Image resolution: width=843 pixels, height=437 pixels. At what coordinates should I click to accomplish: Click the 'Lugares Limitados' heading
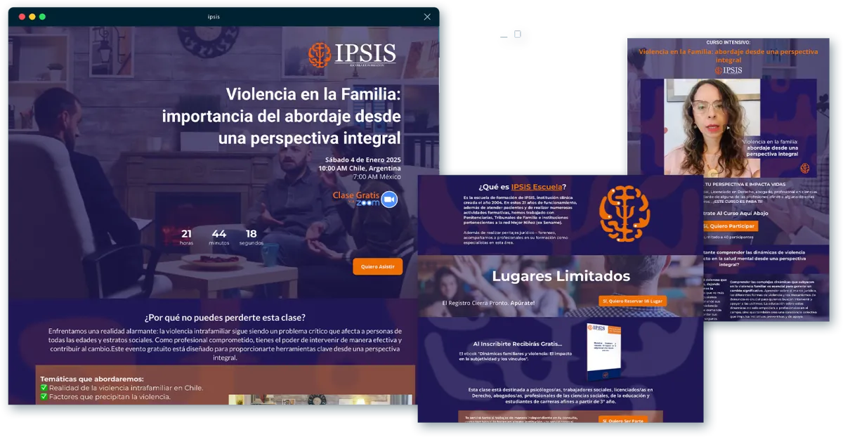pyautogui.click(x=561, y=276)
